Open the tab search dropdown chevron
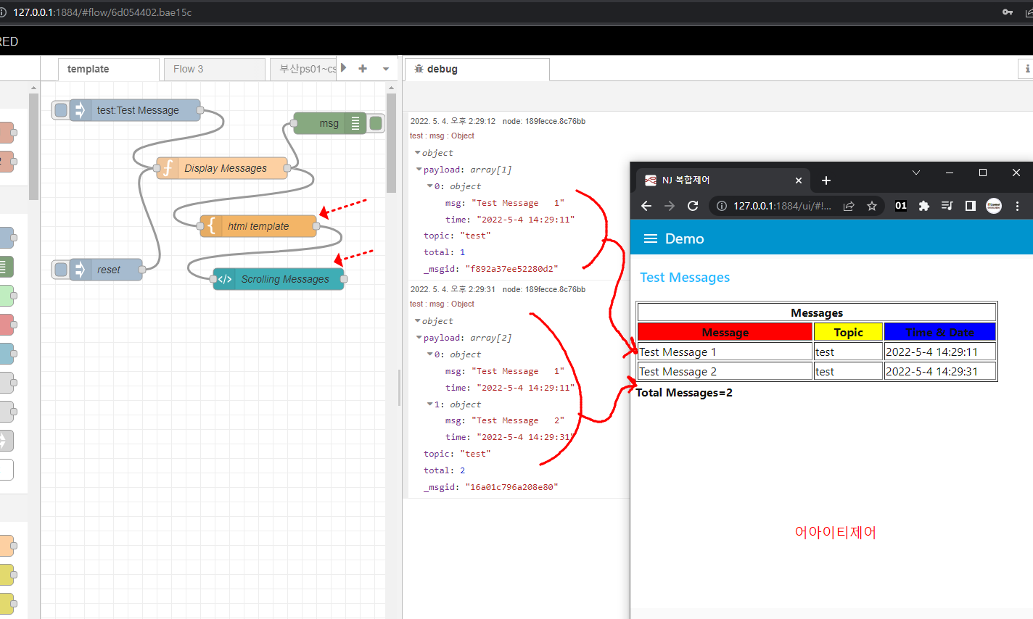 pos(916,173)
